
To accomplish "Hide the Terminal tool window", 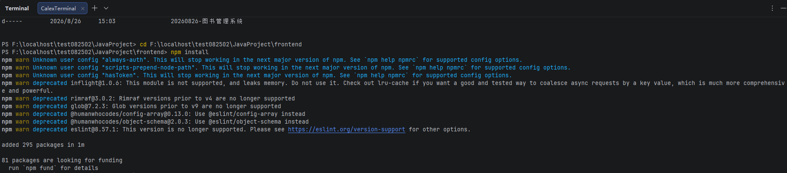I will click(x=783, y=8).
